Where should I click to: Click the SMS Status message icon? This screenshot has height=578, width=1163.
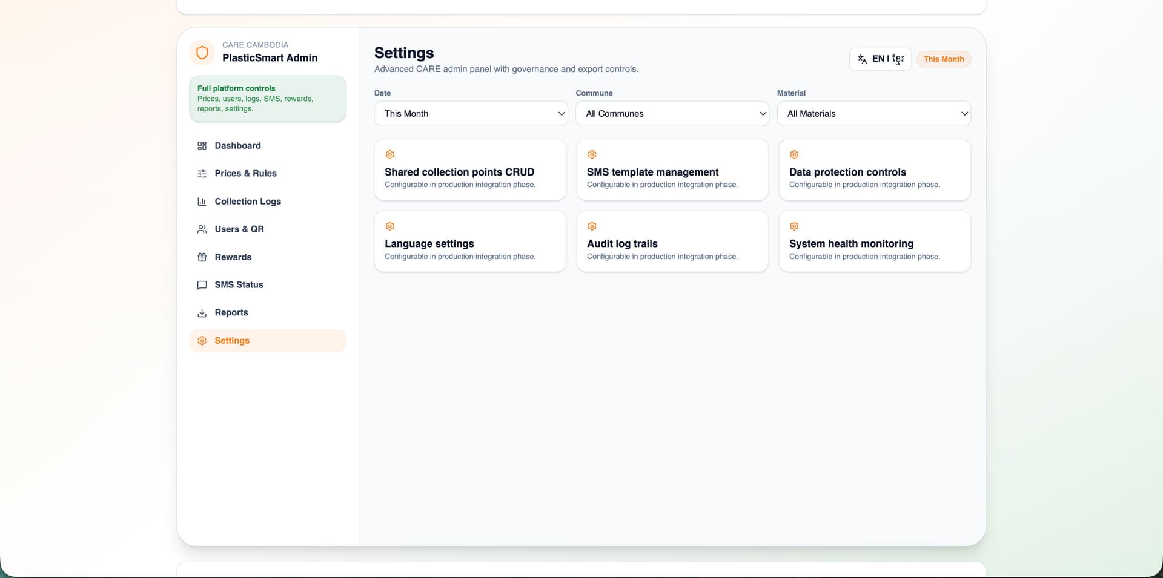[x=202, y=285]
